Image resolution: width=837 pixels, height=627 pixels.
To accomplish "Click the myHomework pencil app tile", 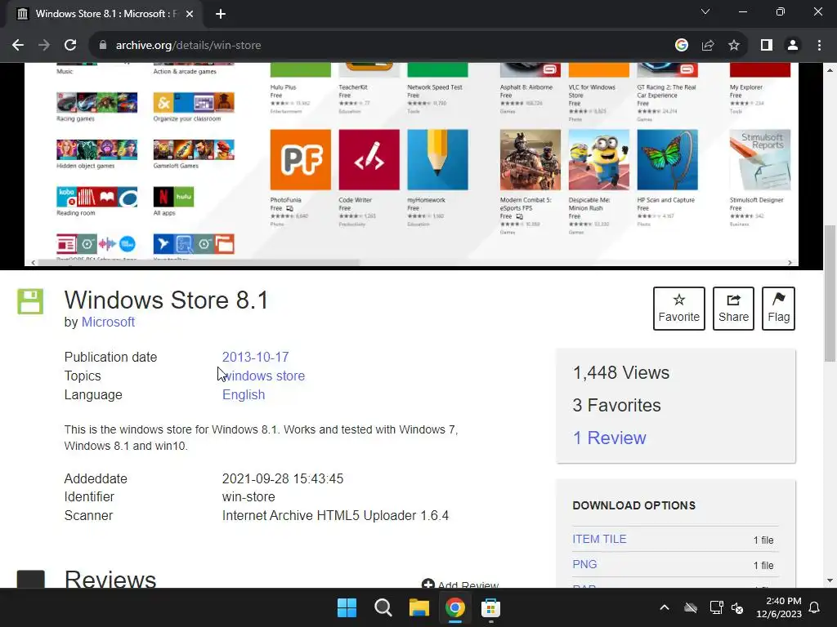I will [x=437, y=159].
